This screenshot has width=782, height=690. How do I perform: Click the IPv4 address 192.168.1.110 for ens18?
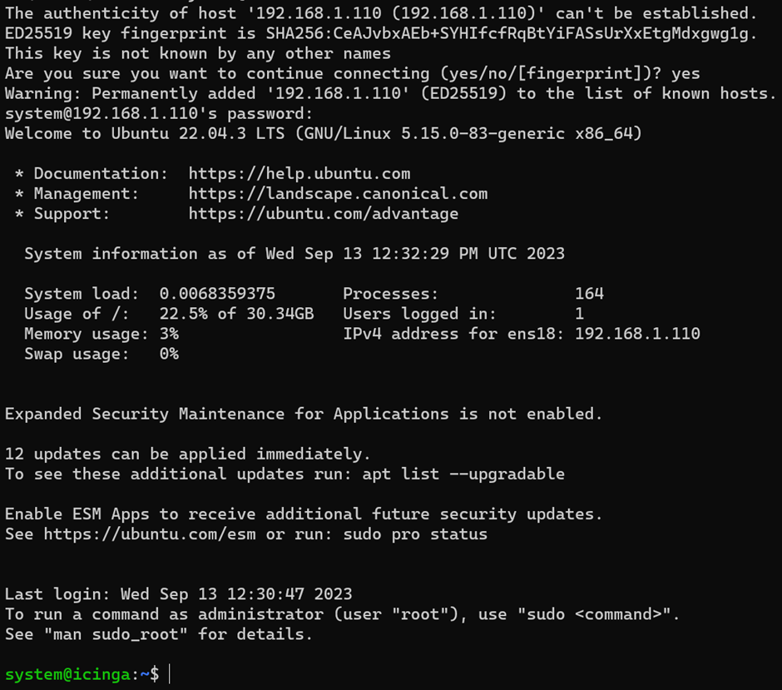click(637, 334)
